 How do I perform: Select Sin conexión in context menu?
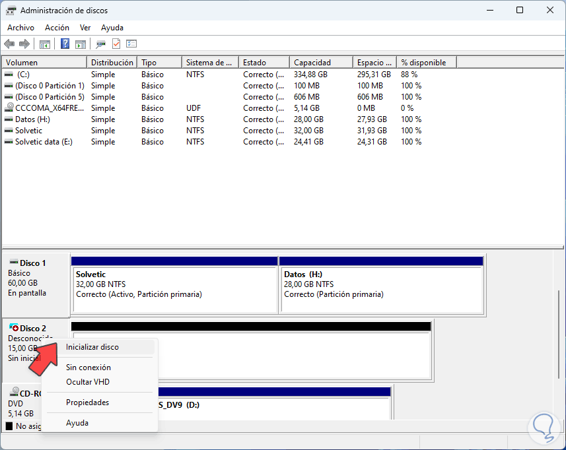[100, 367]
